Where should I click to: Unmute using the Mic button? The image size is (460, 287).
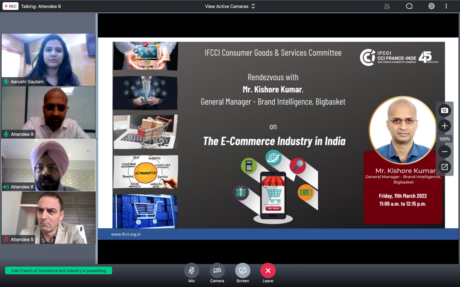pos(191,271)
